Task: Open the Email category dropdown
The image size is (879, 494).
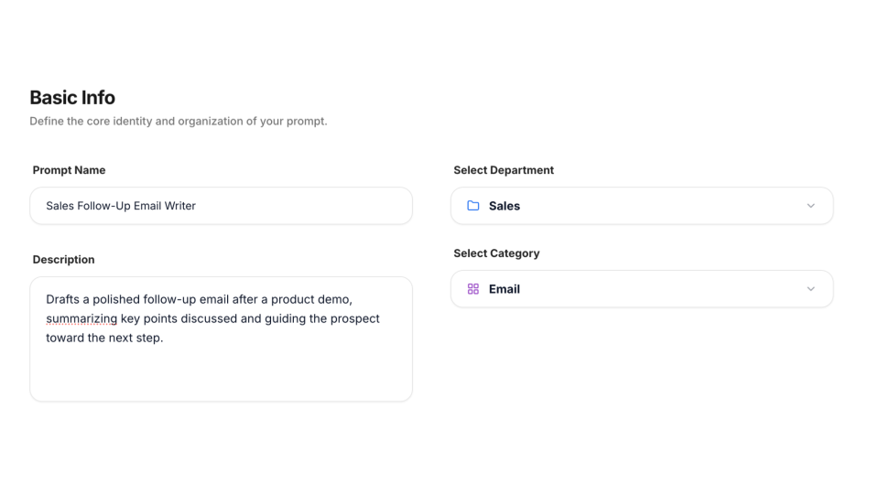Action: tap(641, 289)
